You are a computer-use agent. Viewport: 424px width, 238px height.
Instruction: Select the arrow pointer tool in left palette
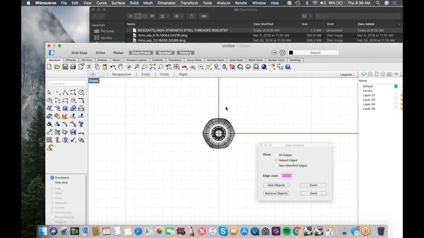point(49,93)
